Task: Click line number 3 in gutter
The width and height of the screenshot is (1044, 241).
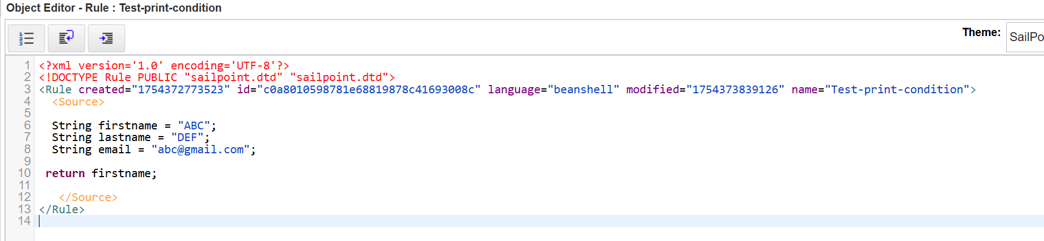Action: tap(27, 89)
